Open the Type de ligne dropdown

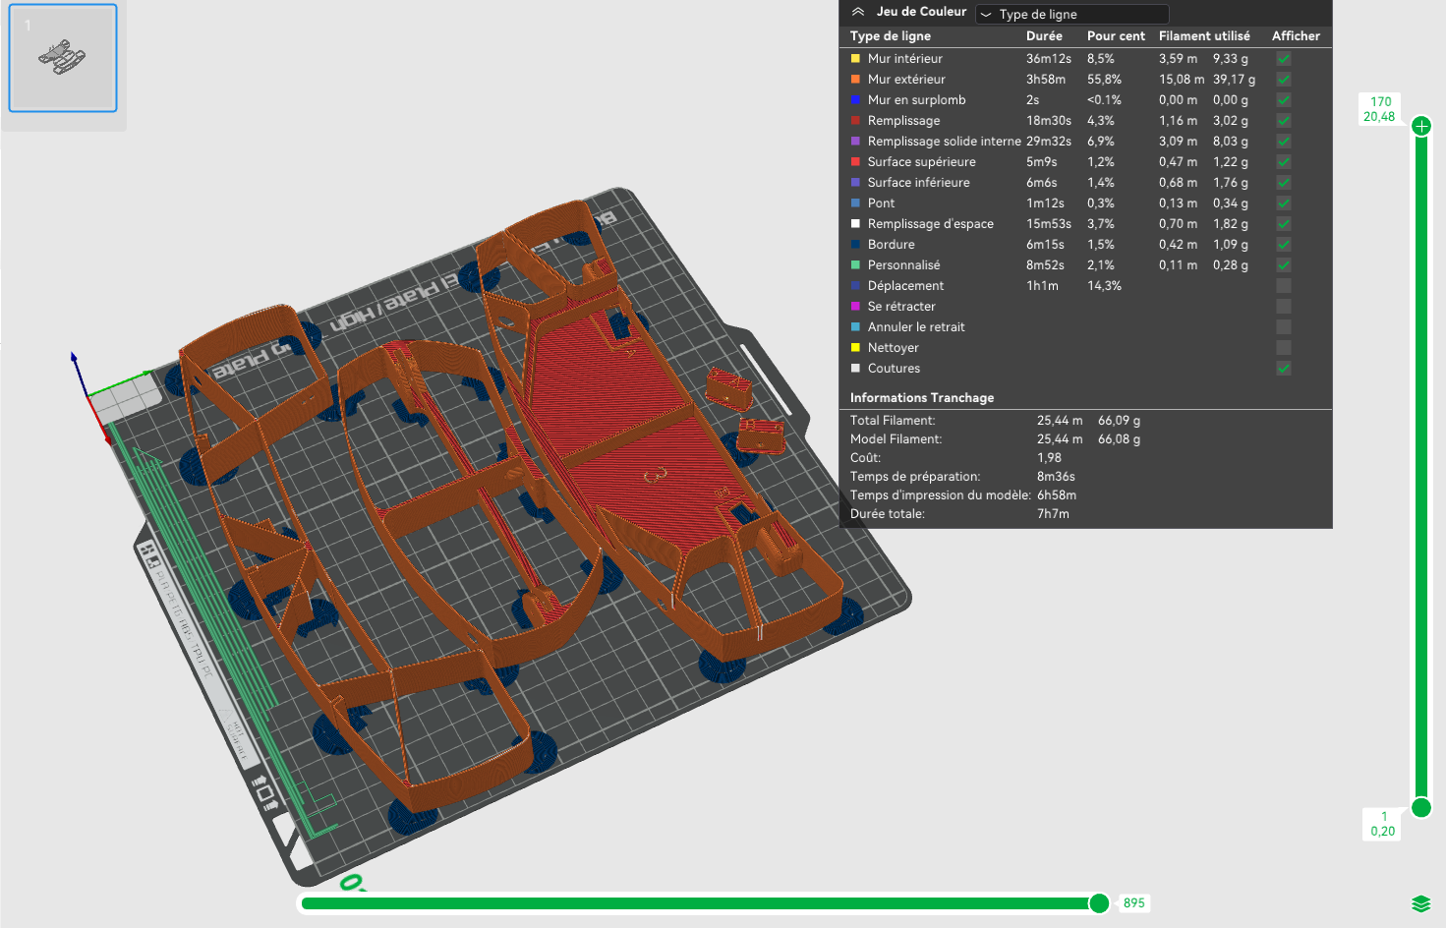(x=1072, y=14)
